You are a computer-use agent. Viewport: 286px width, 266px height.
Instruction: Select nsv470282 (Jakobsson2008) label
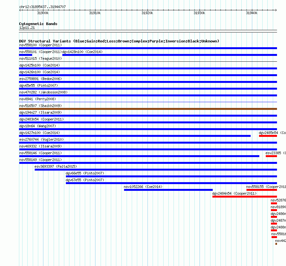[43, 92]
